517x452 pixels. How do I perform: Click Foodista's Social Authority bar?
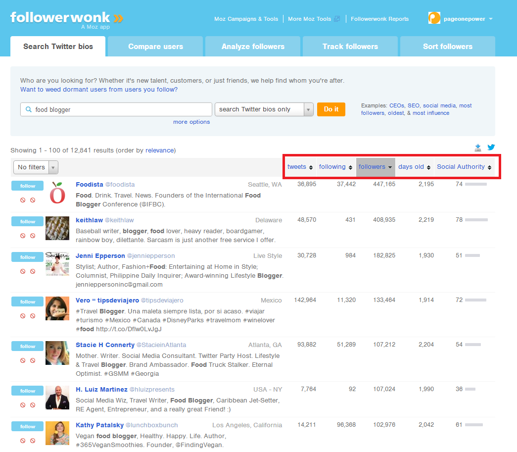[476, 184]
